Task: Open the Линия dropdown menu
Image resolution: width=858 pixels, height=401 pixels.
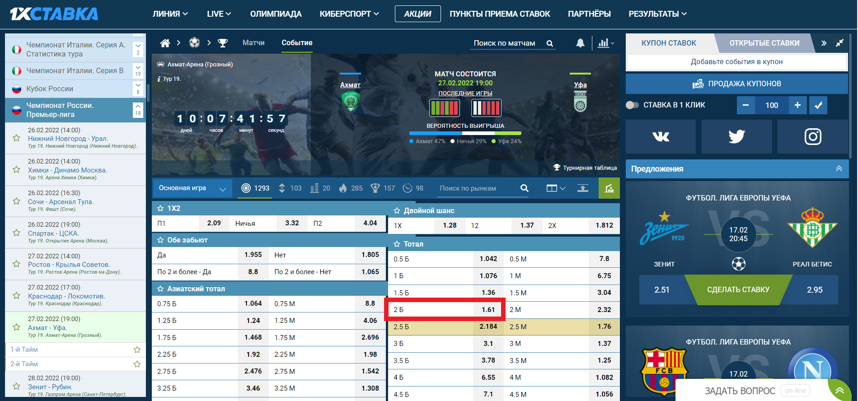Action: pos(170,14)
